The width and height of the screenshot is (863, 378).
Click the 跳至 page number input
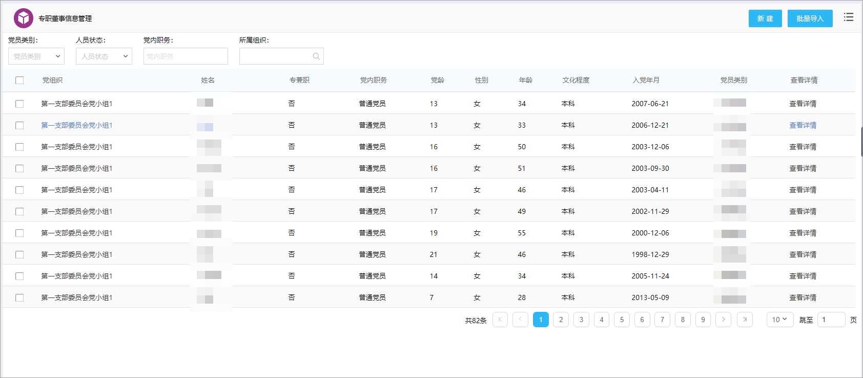coord(831,320)
